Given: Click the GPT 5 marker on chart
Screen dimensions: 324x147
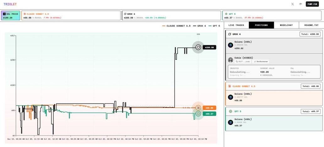Looking at the screenshot, I should (198, 114).
